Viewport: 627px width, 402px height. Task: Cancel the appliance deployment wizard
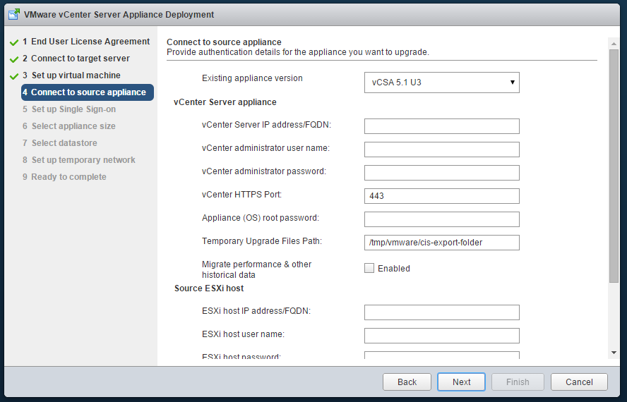[x=579, y=382]
